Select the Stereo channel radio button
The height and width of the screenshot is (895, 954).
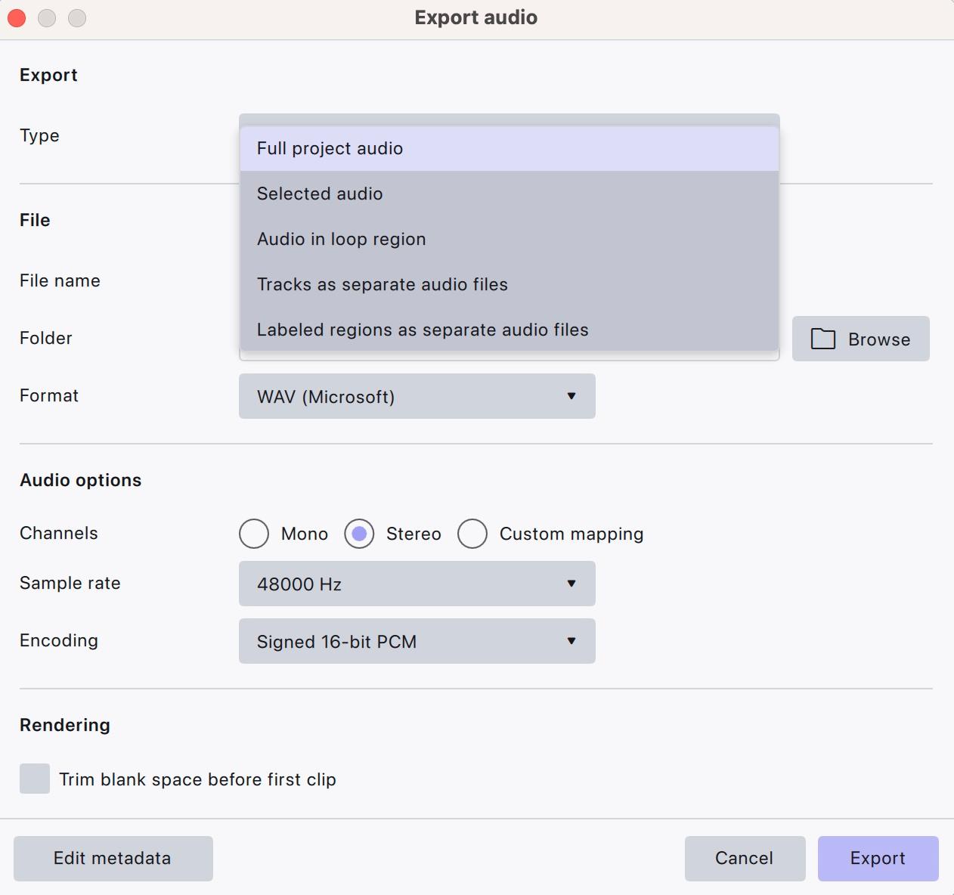(x=359, y=534)
